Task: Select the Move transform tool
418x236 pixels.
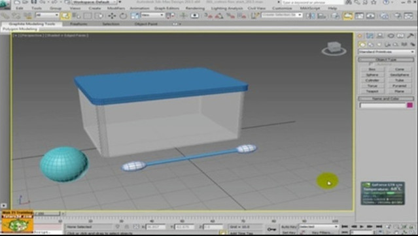Action: point(112,16)
